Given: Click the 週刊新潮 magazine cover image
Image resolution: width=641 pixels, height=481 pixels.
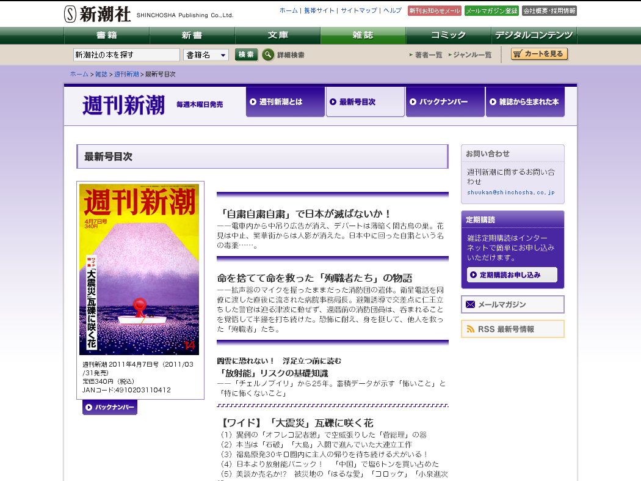Looking at the screenshot, I should click(x=139, y=270).
